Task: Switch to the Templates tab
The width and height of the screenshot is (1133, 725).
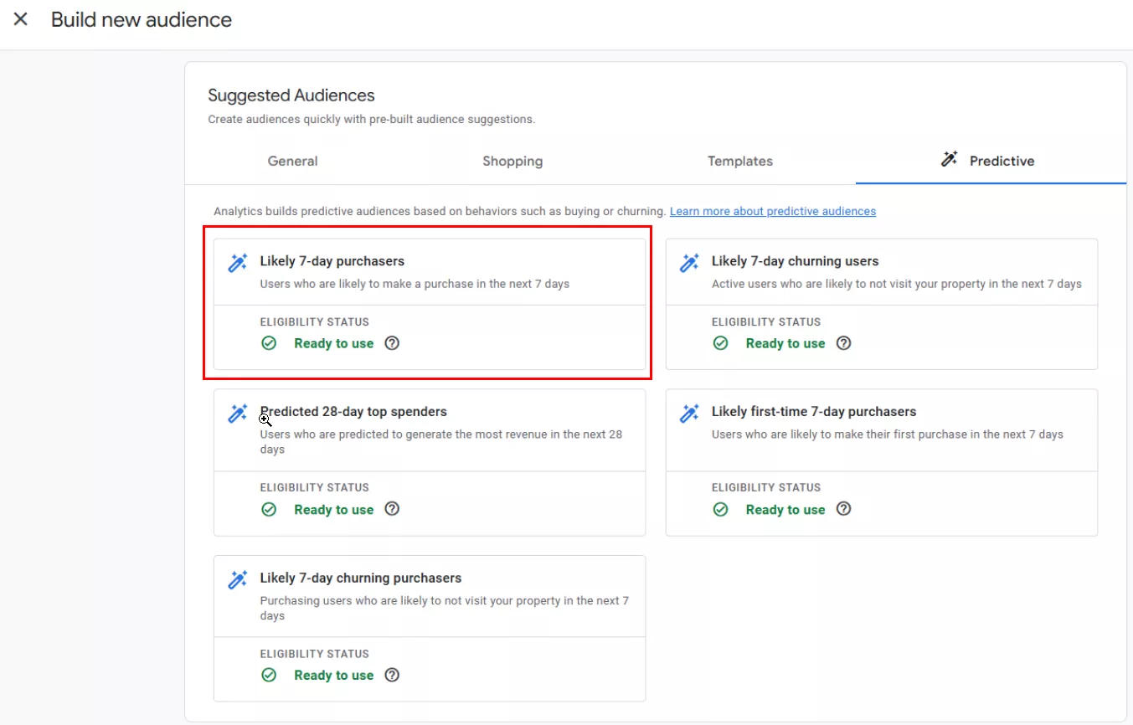Action: coord(739,161)
